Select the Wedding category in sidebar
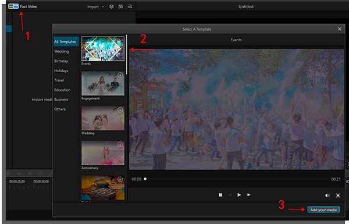349x224 pixels. 62,51
